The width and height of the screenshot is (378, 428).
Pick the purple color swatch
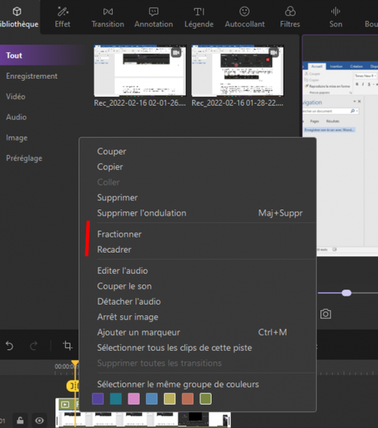pos(98,399)
